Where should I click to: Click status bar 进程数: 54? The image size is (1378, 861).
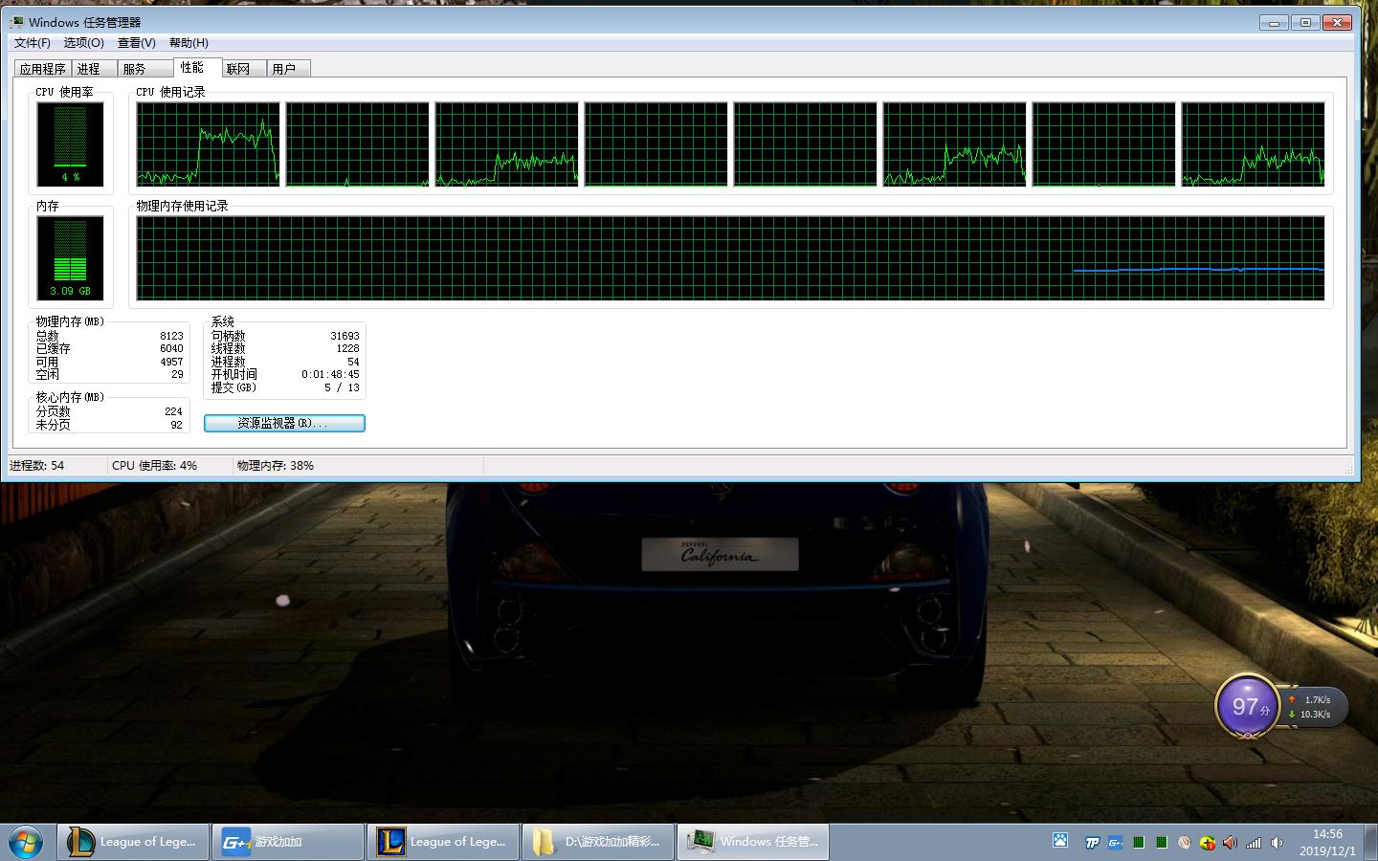(x=36, y=466)
